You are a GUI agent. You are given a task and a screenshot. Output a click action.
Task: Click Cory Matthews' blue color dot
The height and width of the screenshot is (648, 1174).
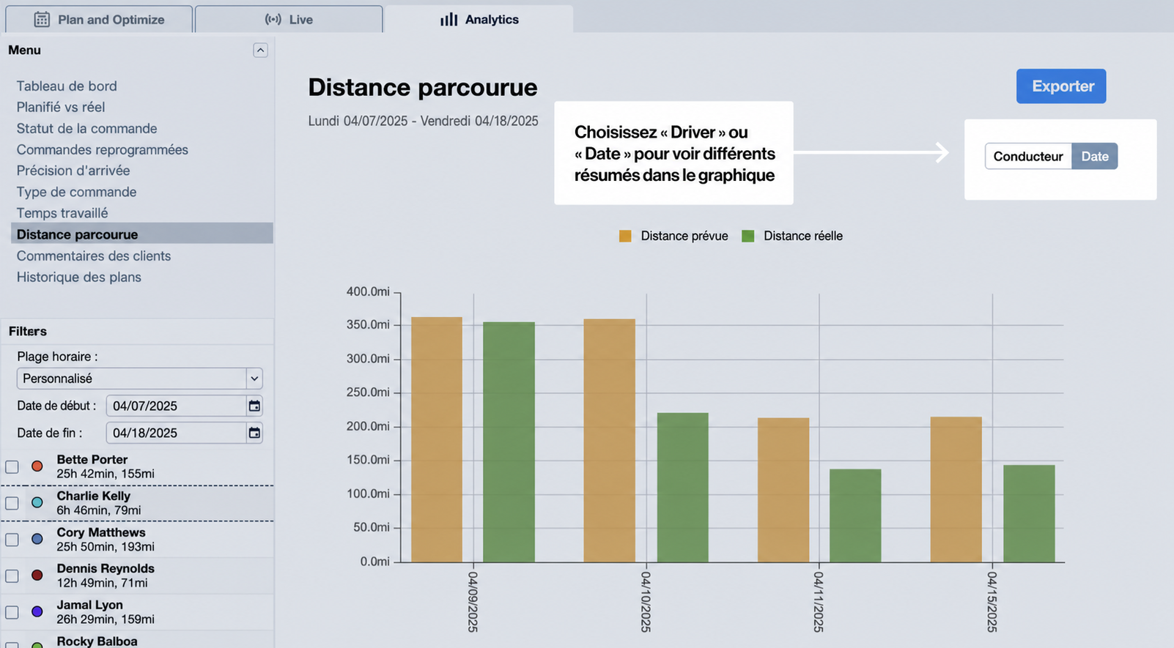[37, 539]
